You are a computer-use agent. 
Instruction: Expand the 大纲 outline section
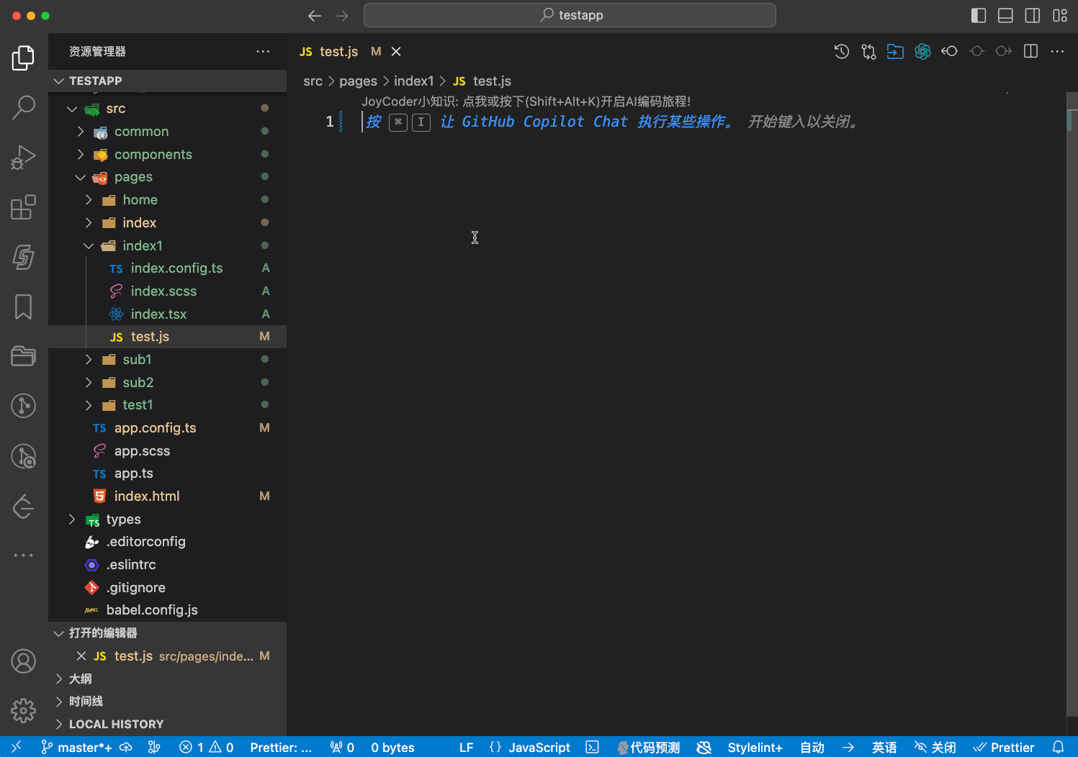pos(167,679)
